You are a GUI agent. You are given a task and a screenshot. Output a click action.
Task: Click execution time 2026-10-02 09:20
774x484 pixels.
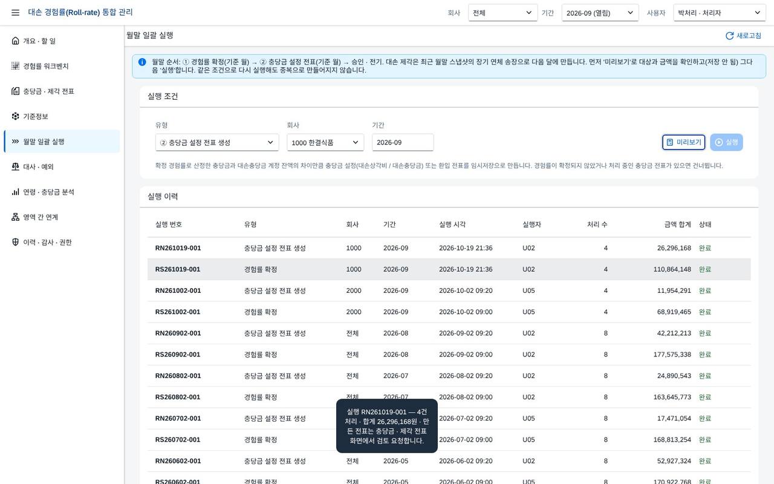[466, 290]
